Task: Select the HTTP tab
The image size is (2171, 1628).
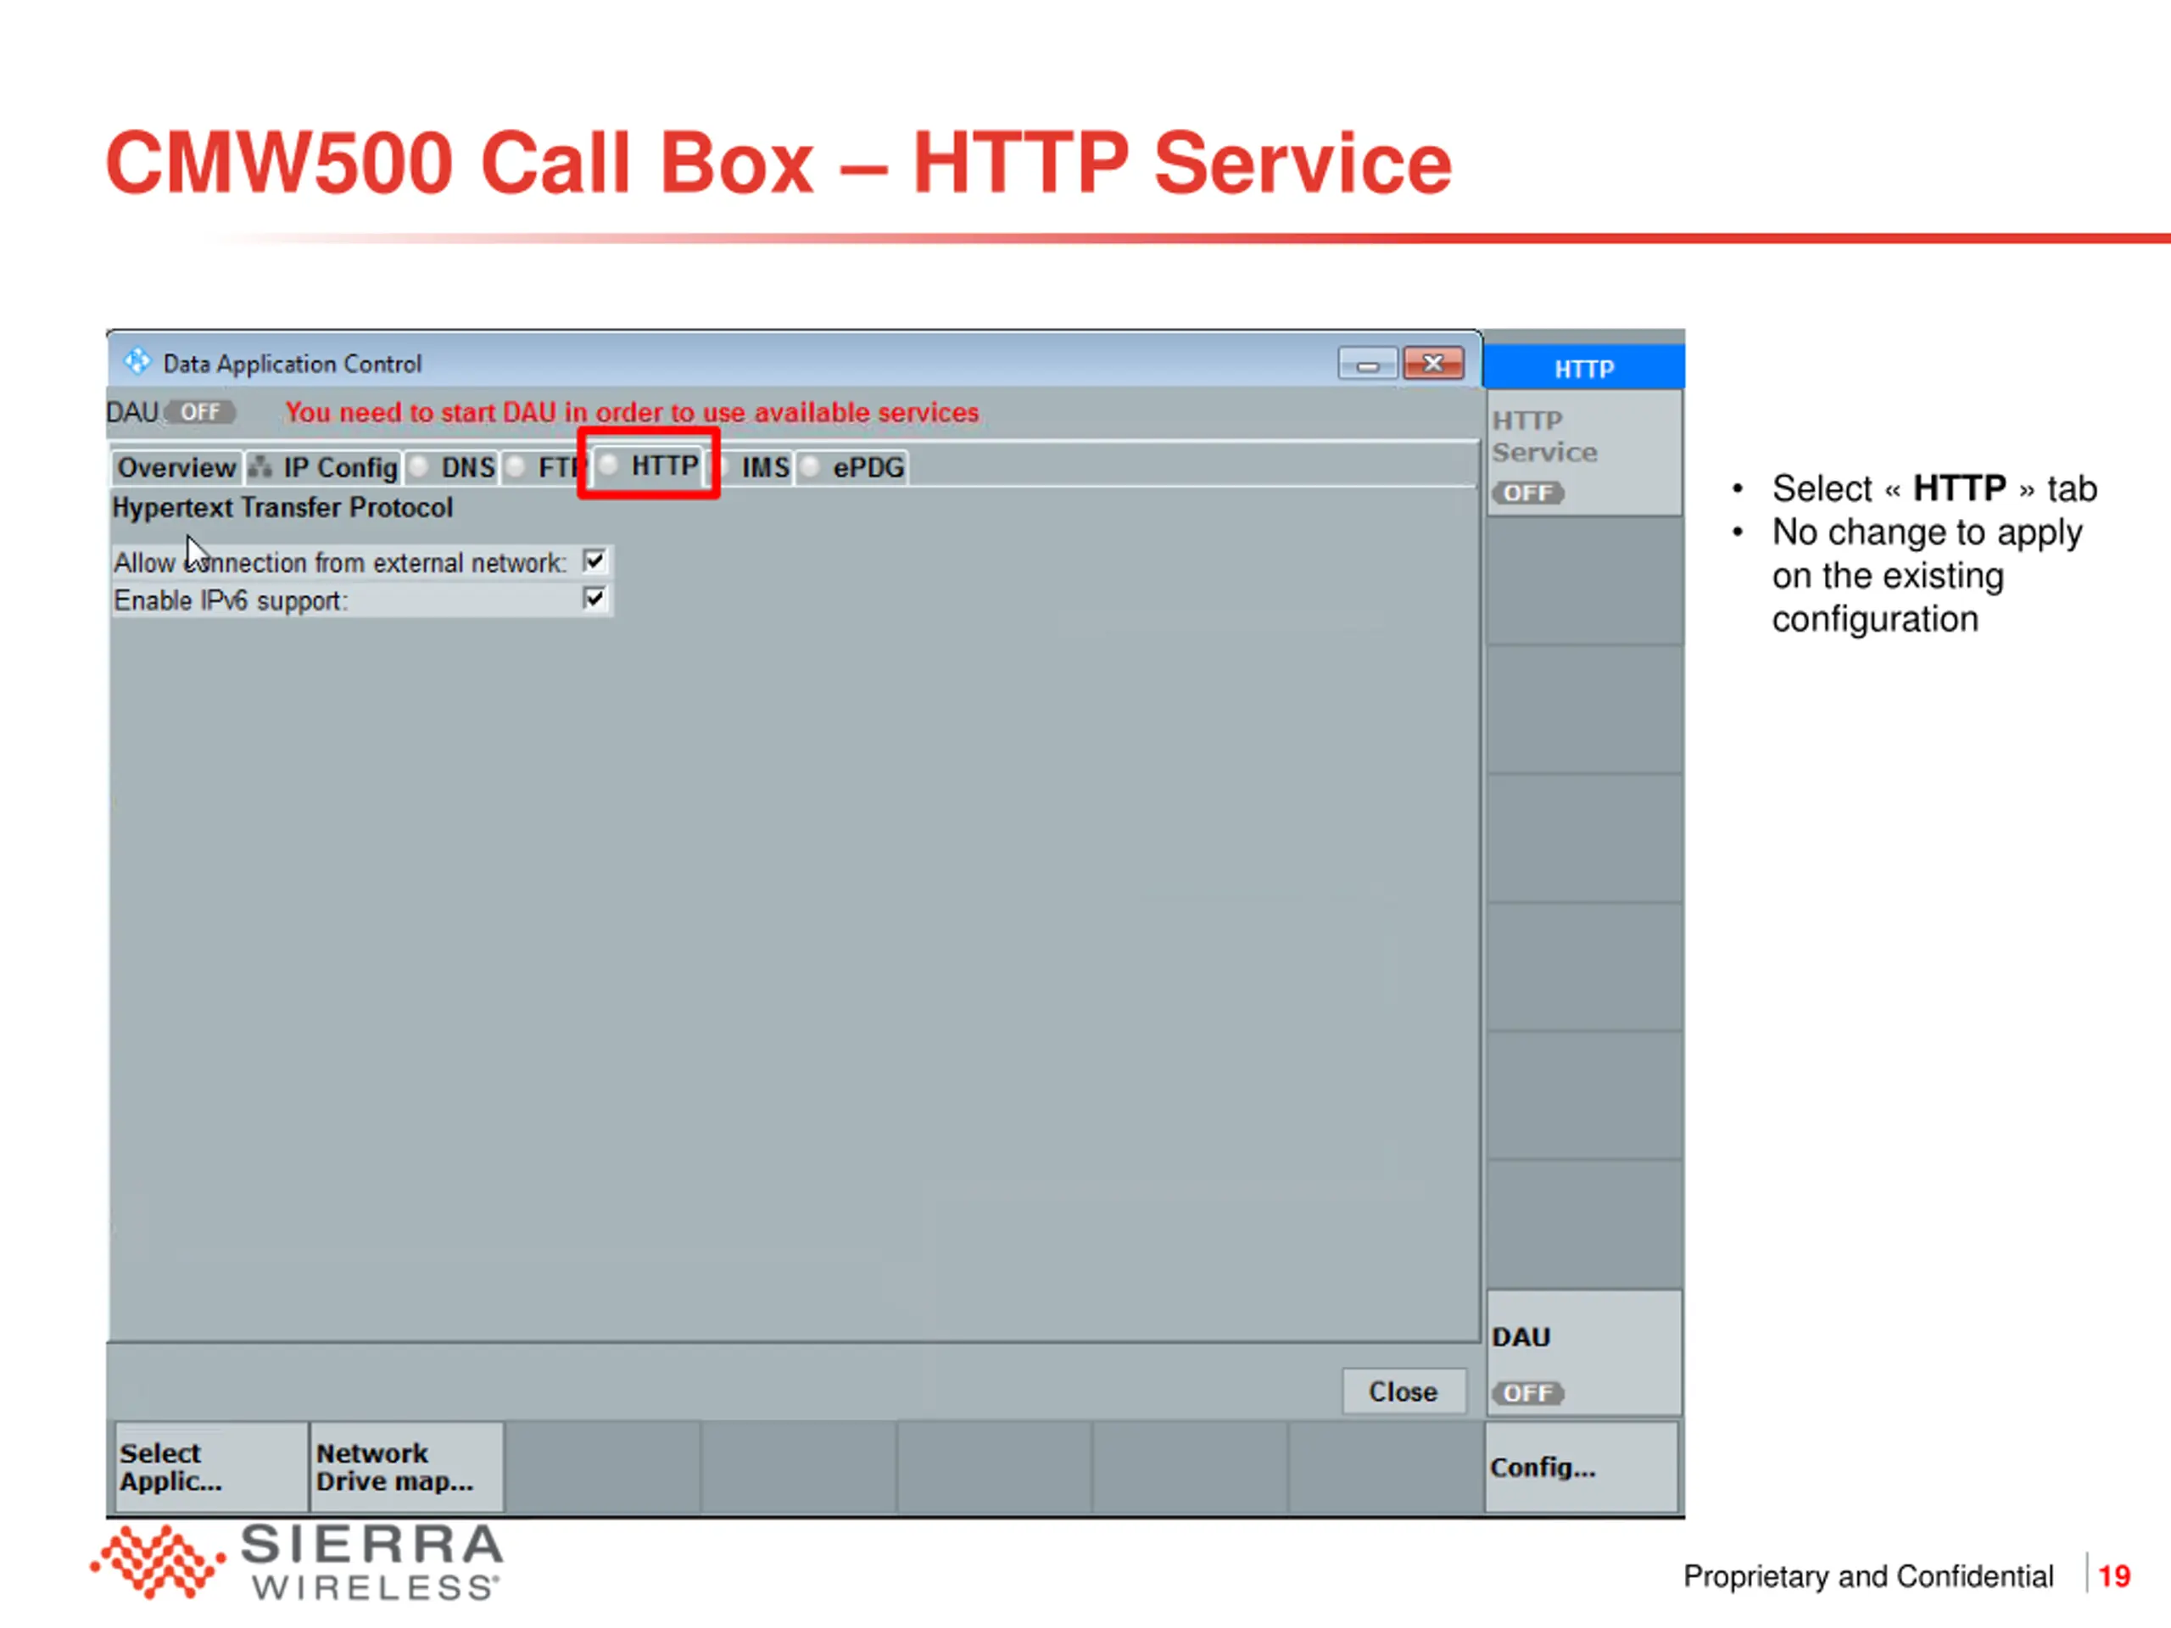Action: tap(649, 466)
